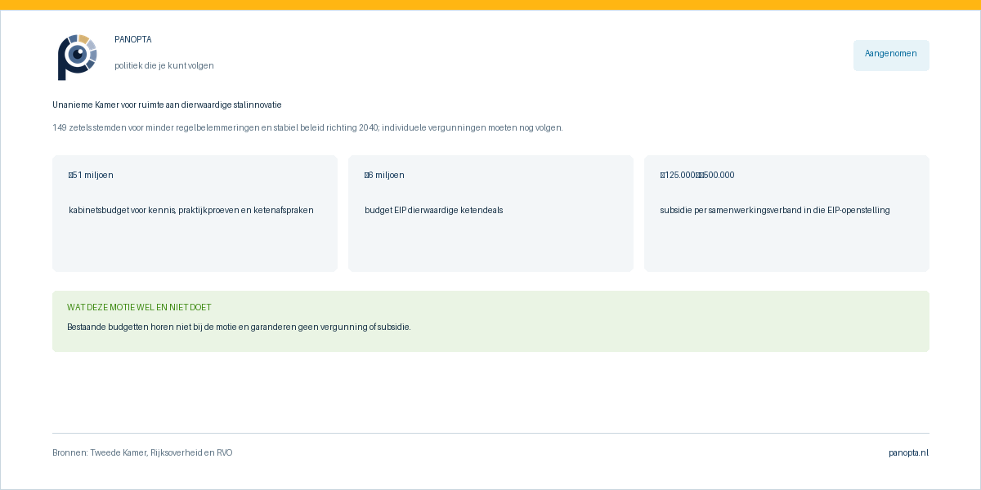
Task: Select the Aangenomen status badge
Action: [891, 55]
